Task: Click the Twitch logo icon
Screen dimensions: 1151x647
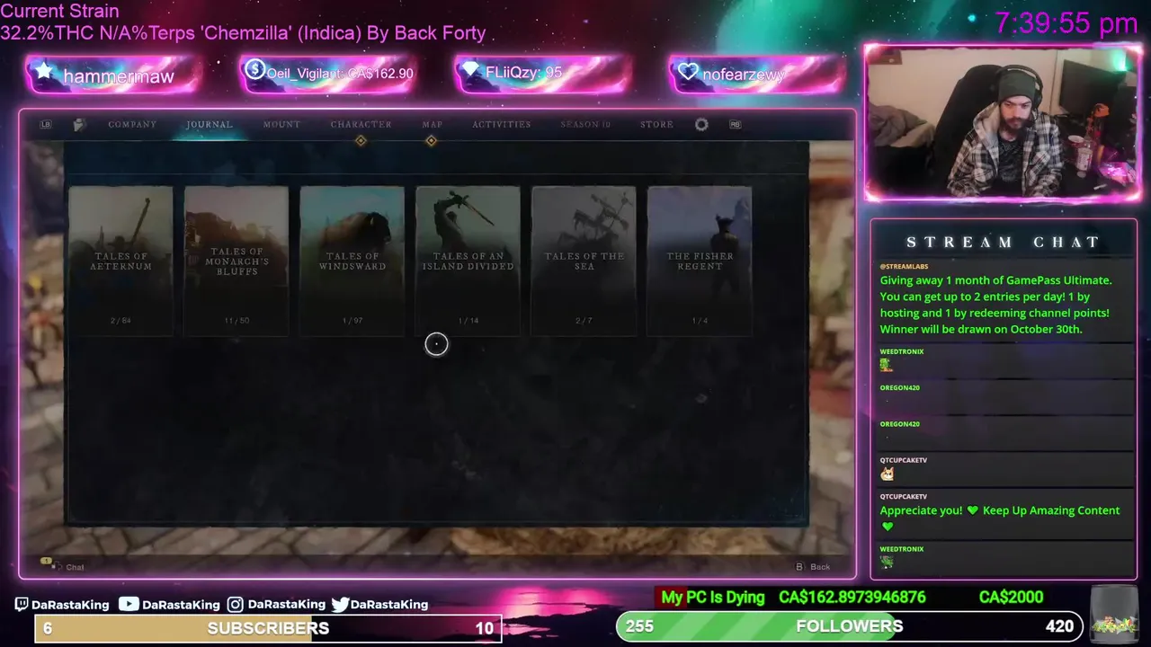Action: [22, 605]
